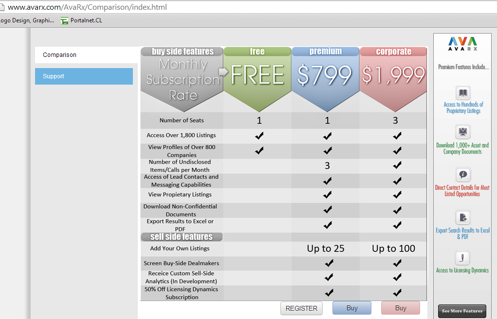497x319 pixels.
Task: Click the premium checkmark for Screen Buy-Side Dealmakers
Action: pyautogui.click(x=329, y=263)
